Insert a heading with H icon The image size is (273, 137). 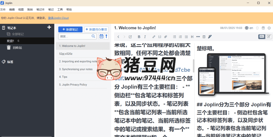[192, 37]
